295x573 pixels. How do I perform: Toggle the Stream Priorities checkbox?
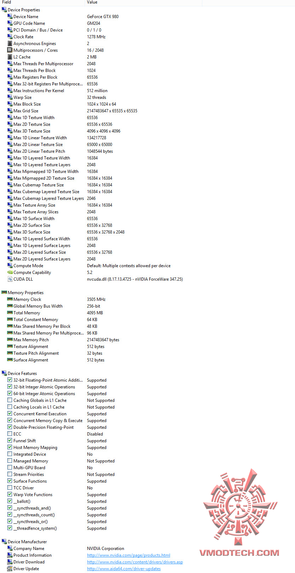(x=10, y=474)
